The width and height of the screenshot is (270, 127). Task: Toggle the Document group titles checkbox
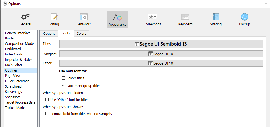[63, 85]
